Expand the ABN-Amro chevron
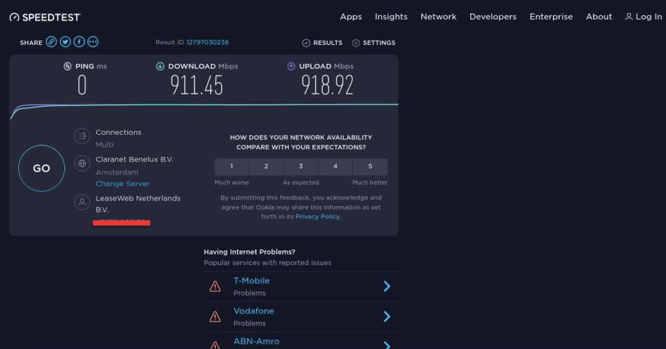Image resolution: width=666 pixels, height=349 pixels. point(387,344)
